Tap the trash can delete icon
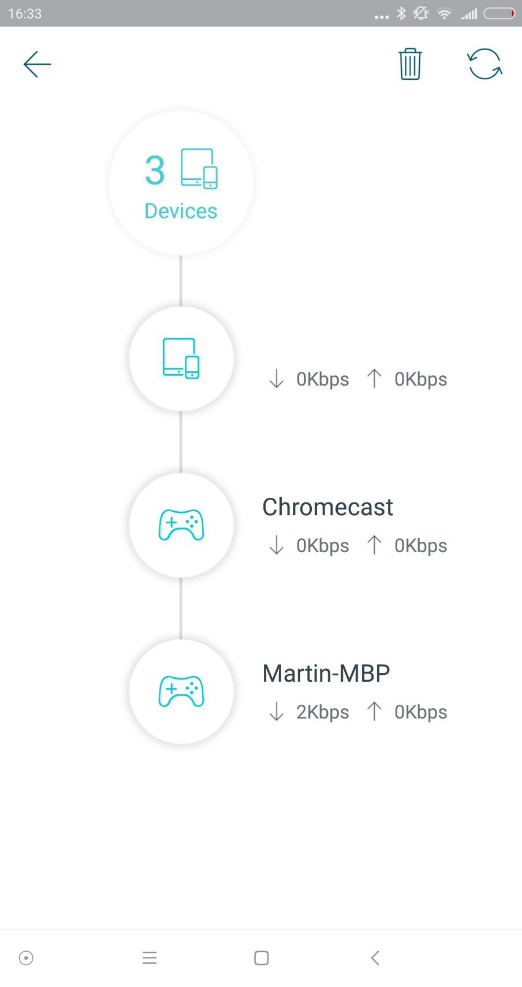 point(410,64)
